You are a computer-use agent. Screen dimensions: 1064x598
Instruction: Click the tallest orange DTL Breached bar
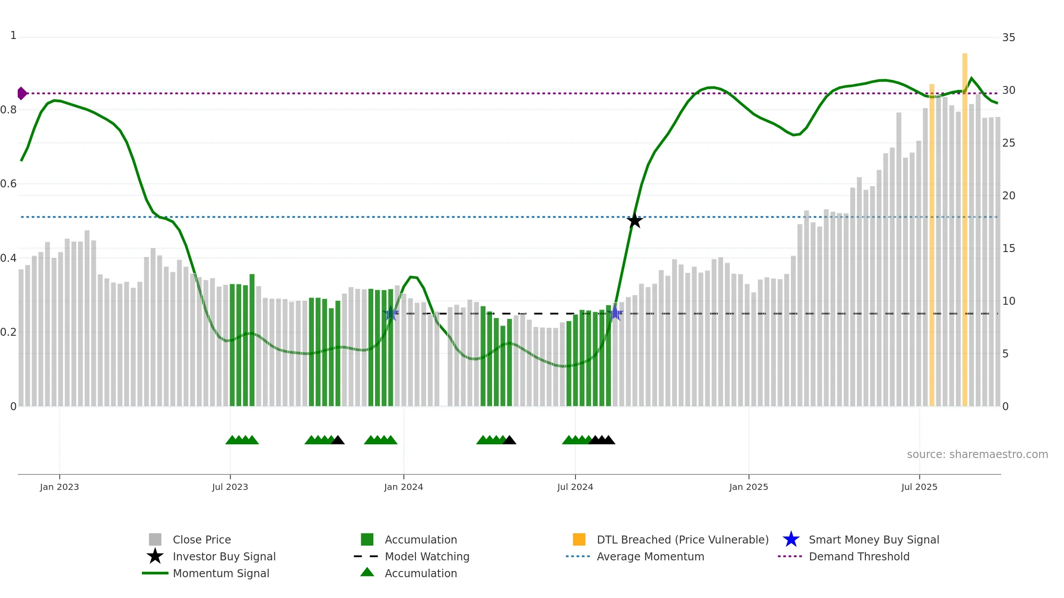pyautogui.click(x=965, y=230)
